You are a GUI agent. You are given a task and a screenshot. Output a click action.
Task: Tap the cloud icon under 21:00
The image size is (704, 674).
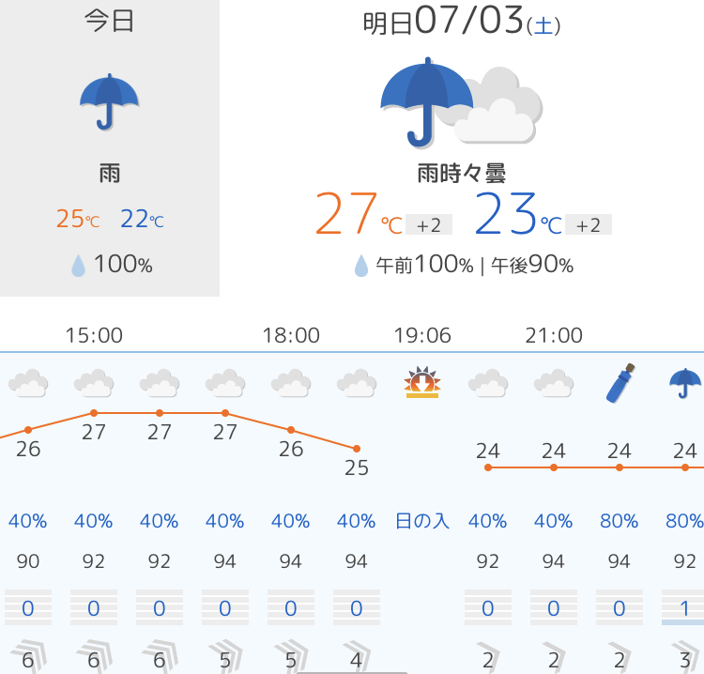[x=554, y=383]
